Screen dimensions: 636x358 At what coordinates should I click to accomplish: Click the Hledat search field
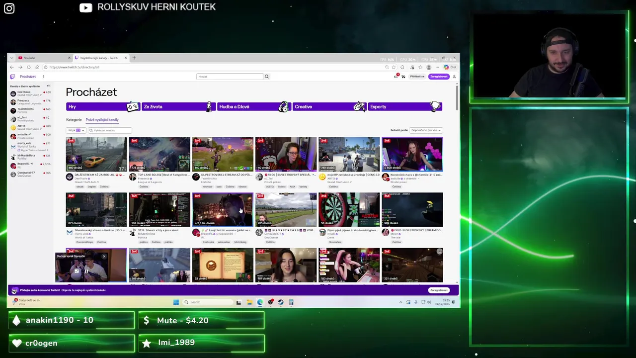230,77
